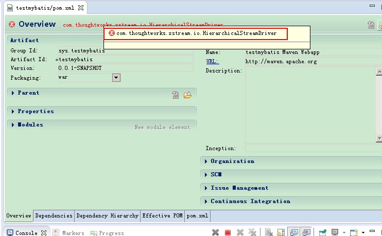Switch to the Dependencies tab
Image resolution: width=382 pixels, height=236 pixels.
click(x=54, y=216)
